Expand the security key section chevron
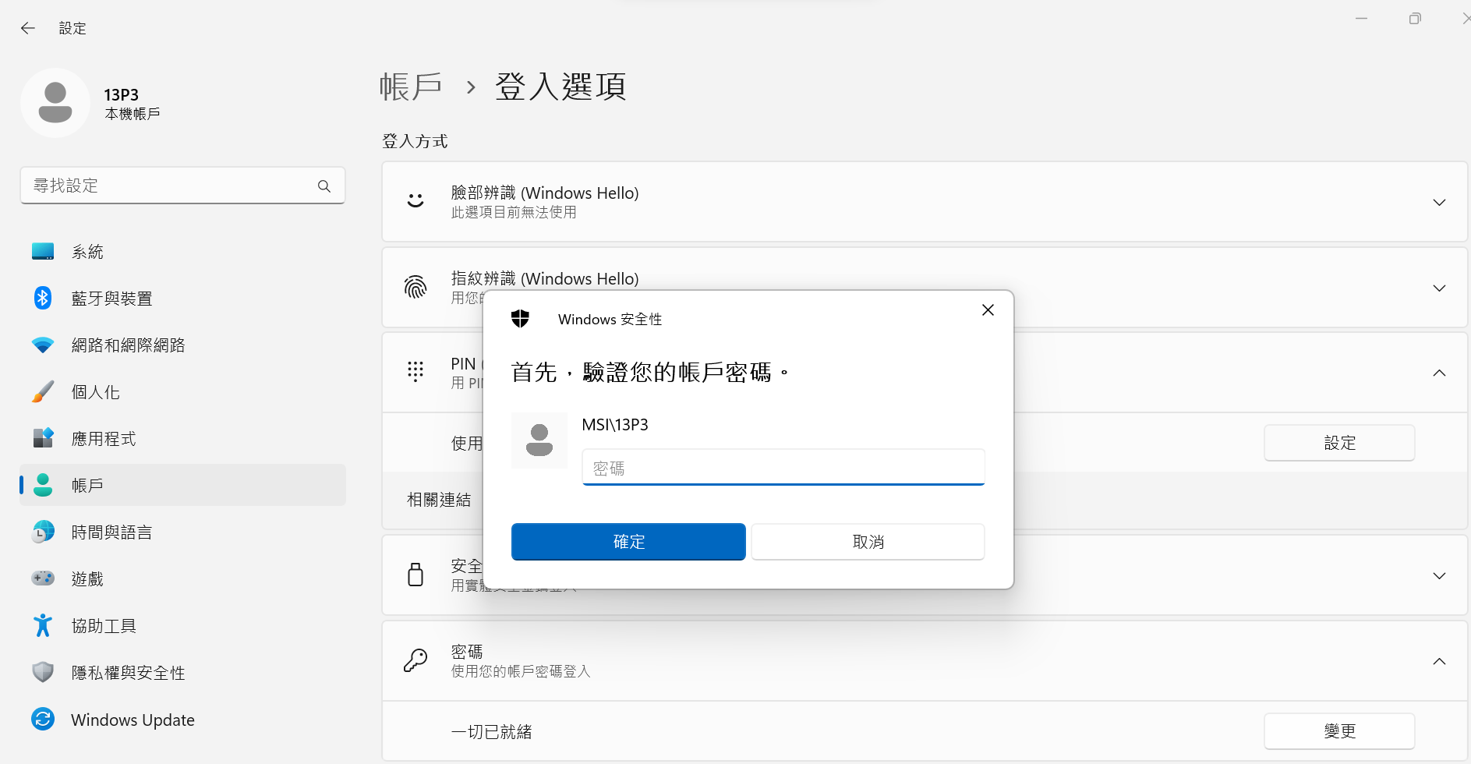This screenshot has width=1471, height=764. pyautogui.click(x=1439, y=576)
